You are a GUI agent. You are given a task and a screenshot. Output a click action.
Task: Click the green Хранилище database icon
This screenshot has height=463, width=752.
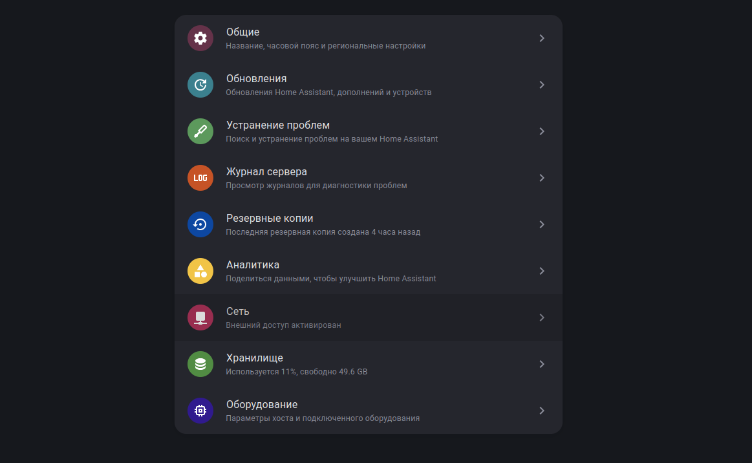[x=200, y=363]
